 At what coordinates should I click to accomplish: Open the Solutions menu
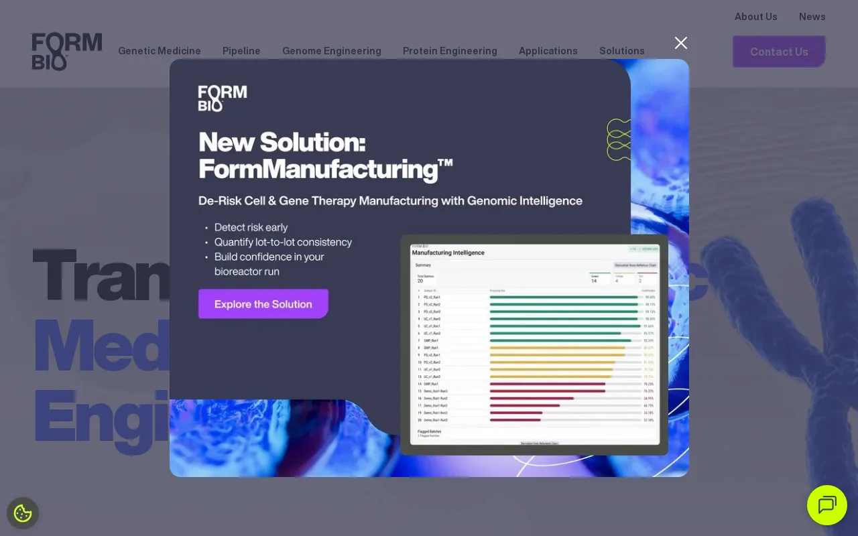(x=622, y=51)
